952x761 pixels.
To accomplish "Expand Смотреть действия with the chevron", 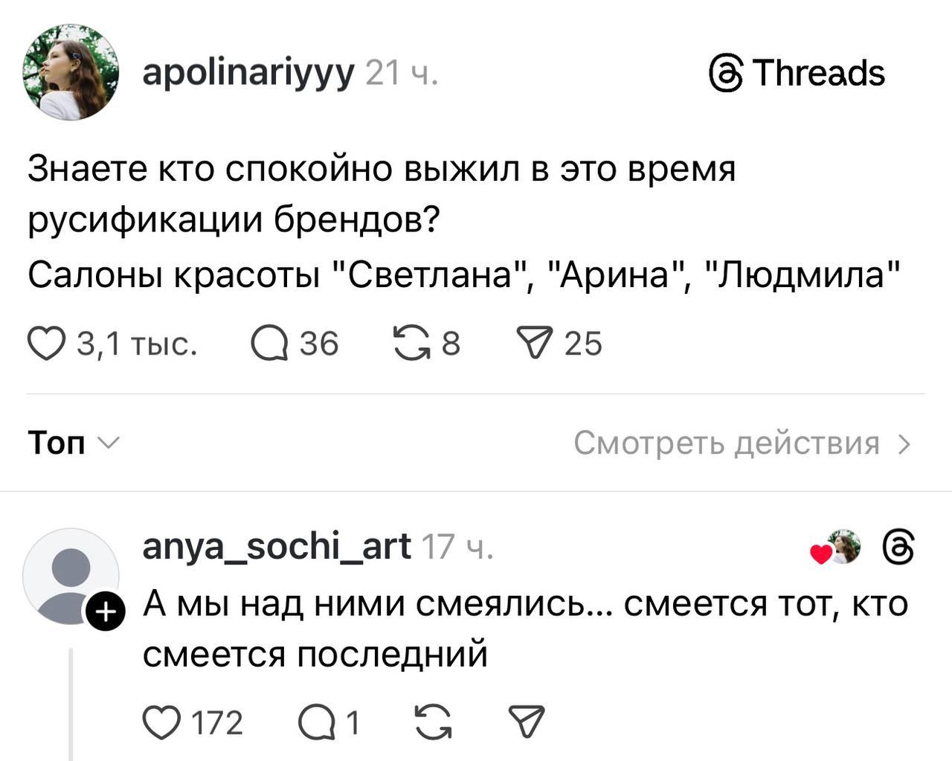I will pyautogui.click(x=905, y=443).
